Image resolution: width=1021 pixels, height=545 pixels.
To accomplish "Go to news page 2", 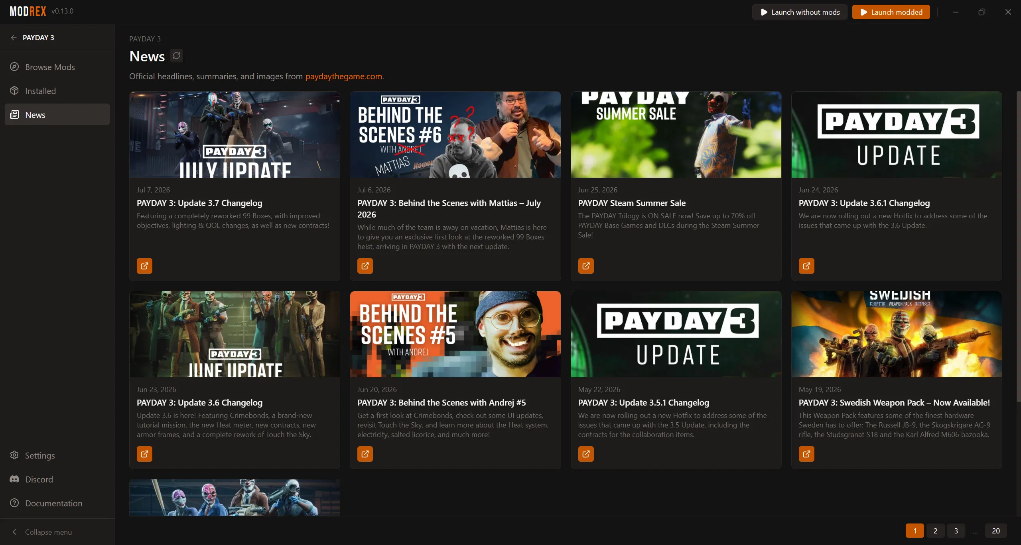I will point(935,531).
